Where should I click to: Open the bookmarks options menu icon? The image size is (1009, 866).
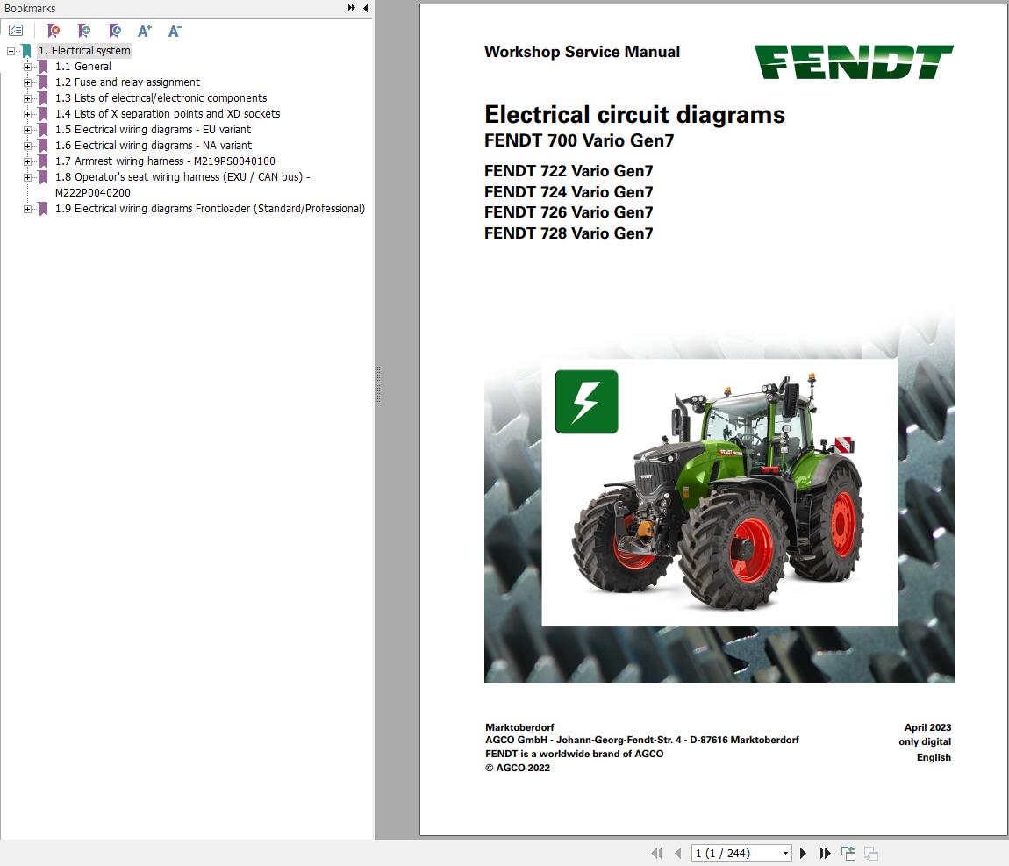[x=16, y=30]
